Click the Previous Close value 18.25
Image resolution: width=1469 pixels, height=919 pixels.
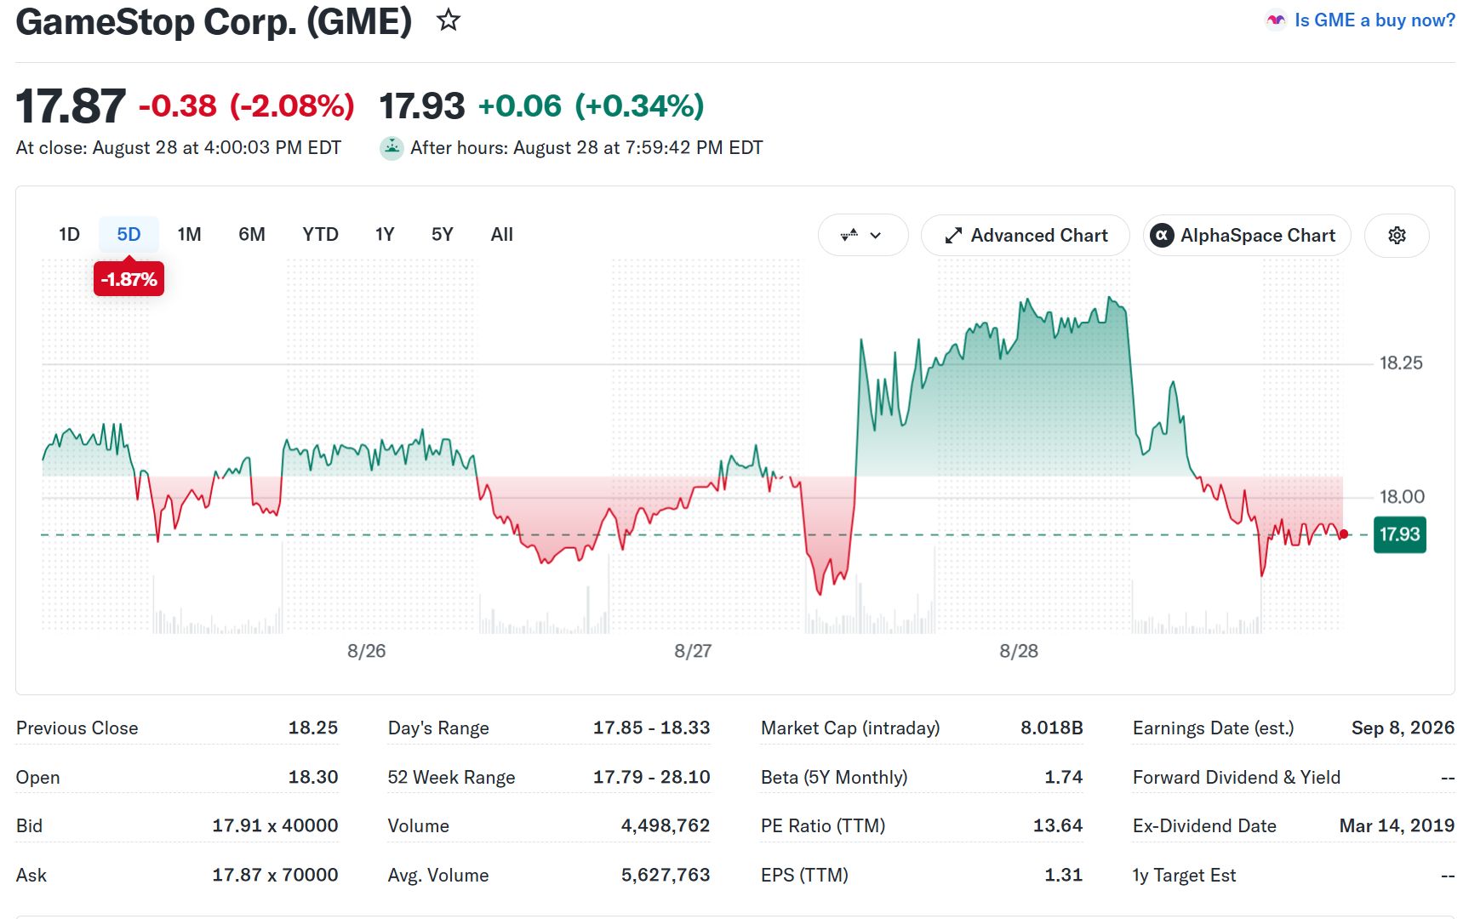click(312, 728)
